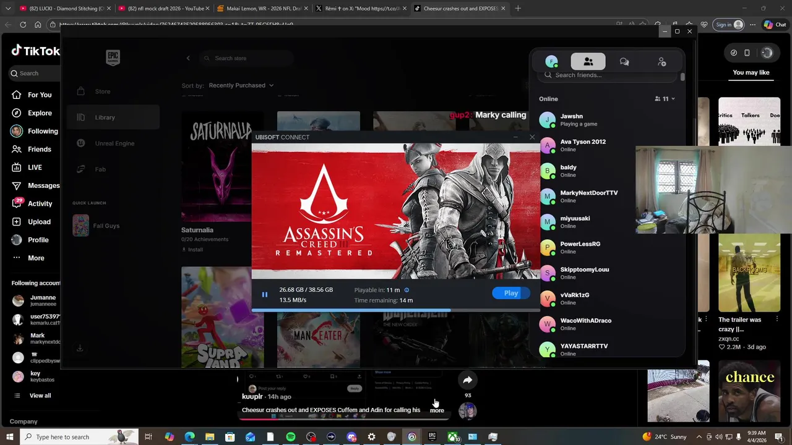
Task: Select friend YAYASTARRTTV
Action: 606,348
